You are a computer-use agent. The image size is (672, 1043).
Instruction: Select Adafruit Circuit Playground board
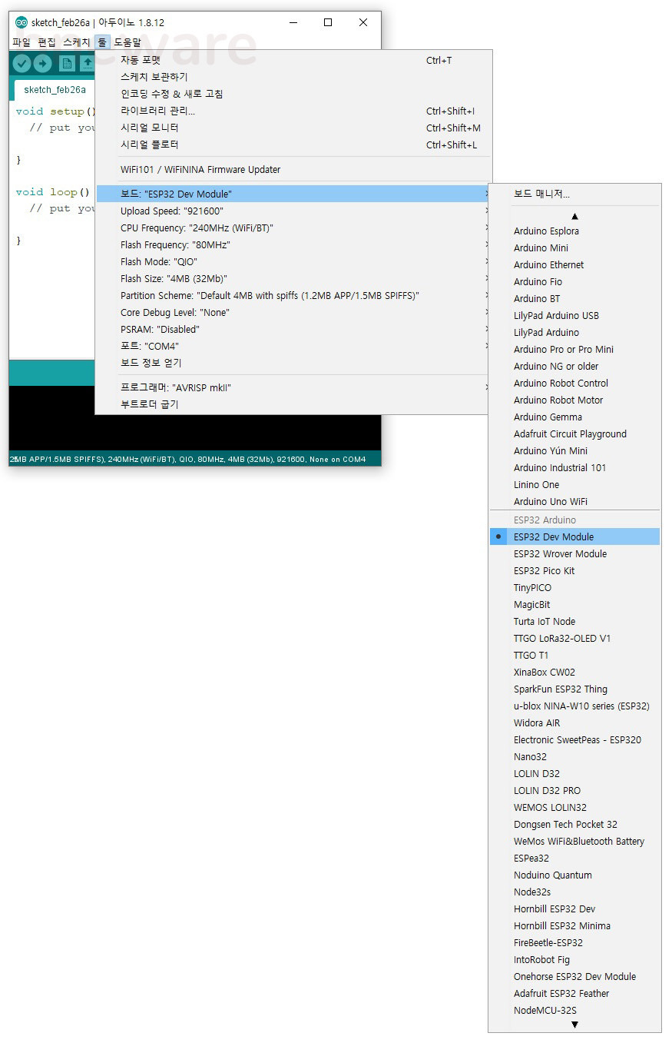[574, 433]
